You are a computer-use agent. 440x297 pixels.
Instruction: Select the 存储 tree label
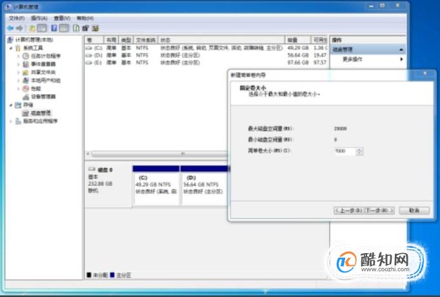[x=28, y=105]
